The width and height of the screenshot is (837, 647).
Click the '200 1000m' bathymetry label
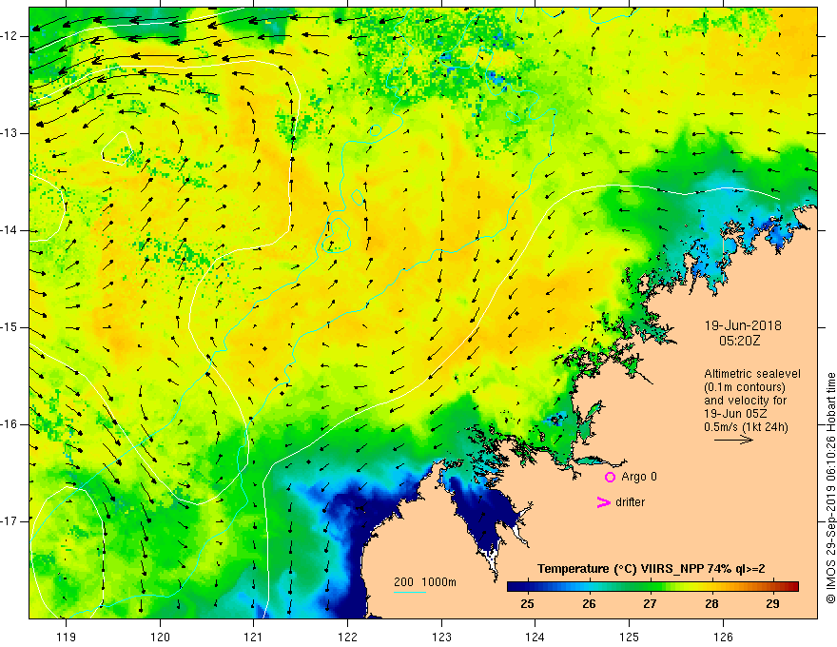(x=425, y=582)
